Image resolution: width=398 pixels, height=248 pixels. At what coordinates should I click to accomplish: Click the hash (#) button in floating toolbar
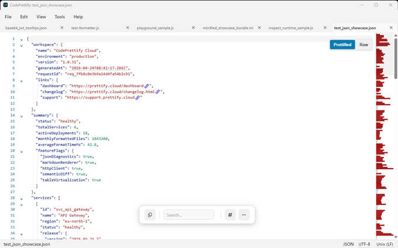230,215
